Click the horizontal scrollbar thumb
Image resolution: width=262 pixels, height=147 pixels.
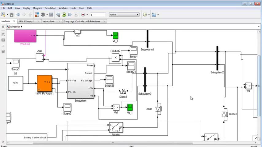(x=113, y=143)
